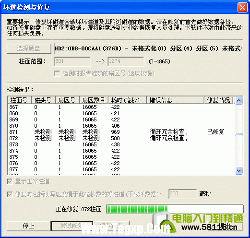Select the row for cylinder 867

(x=121, y=107)
